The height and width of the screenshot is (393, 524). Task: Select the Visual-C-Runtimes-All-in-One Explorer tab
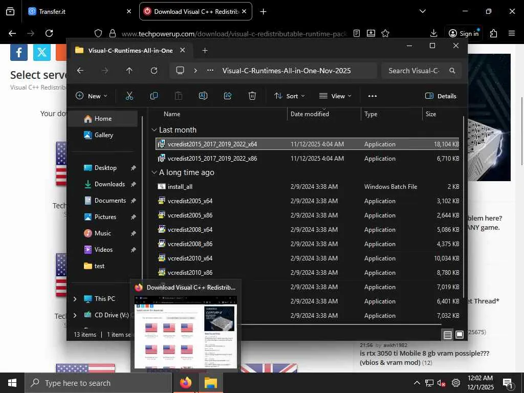(130, 51)
